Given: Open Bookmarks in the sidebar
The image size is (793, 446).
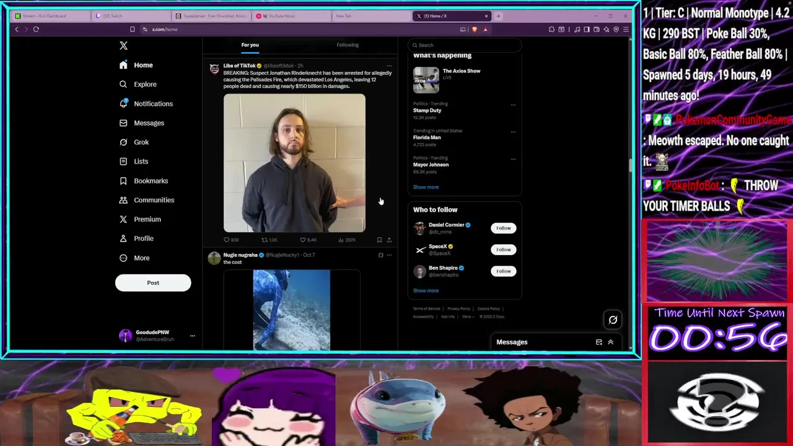Looking at the screenshot, I should point(144,181).
